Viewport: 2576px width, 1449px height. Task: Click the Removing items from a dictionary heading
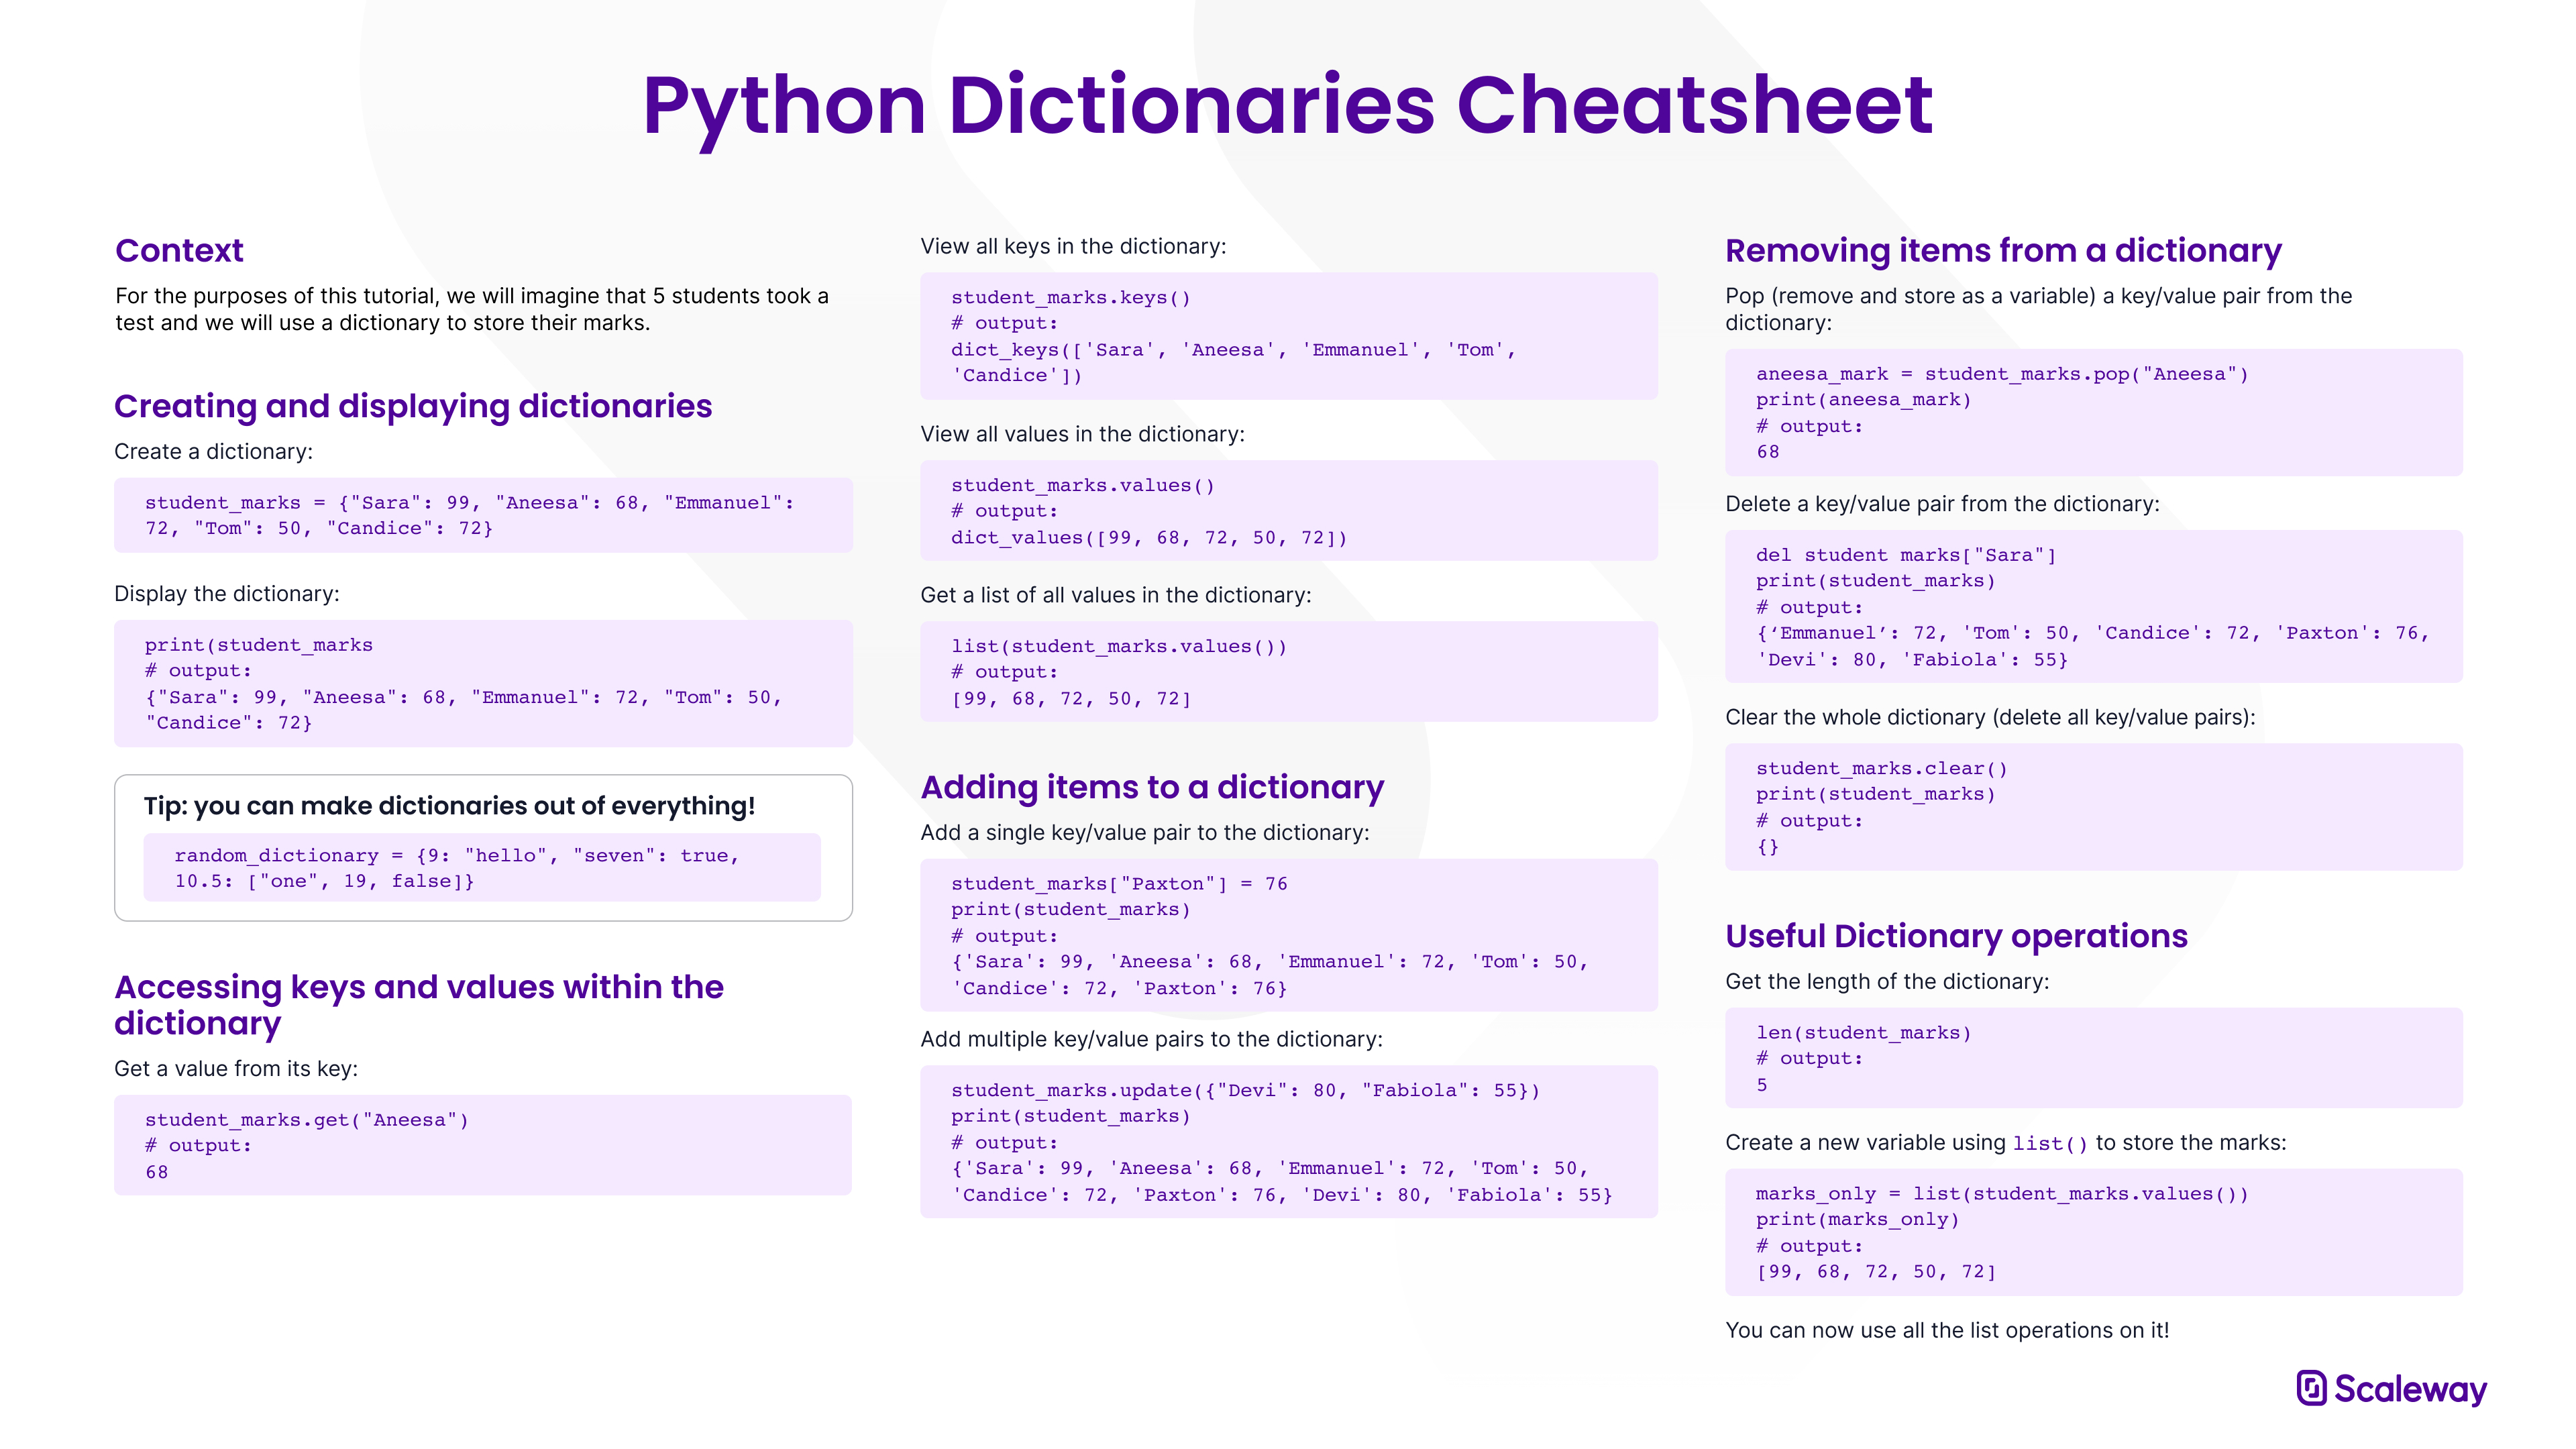[x=2003, y=250]
